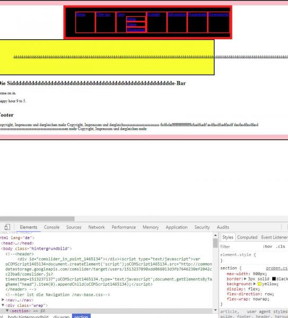288x318 pixels.
Task: Click the first submenu link under third menu item
Action: 131,19
